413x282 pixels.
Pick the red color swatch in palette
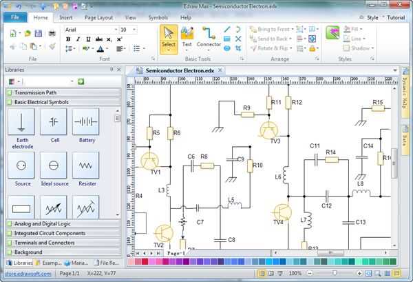coord(145,262)
